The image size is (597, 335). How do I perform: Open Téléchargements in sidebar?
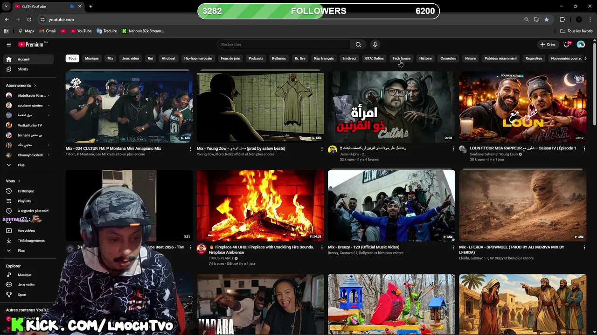pos(29,241)
